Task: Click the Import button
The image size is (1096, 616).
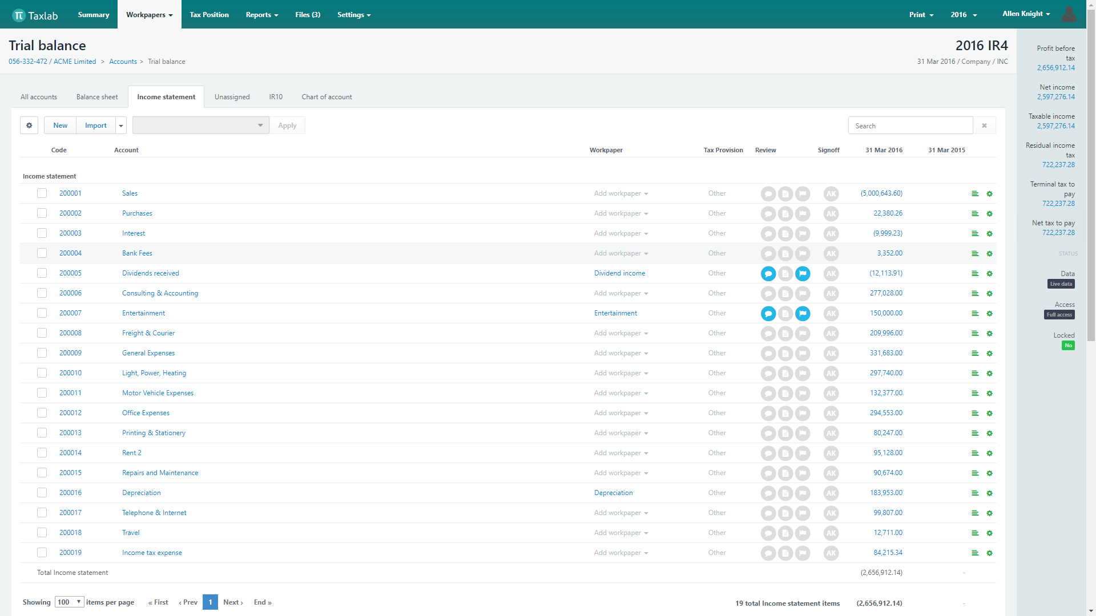Action: (x=94, y=125)
